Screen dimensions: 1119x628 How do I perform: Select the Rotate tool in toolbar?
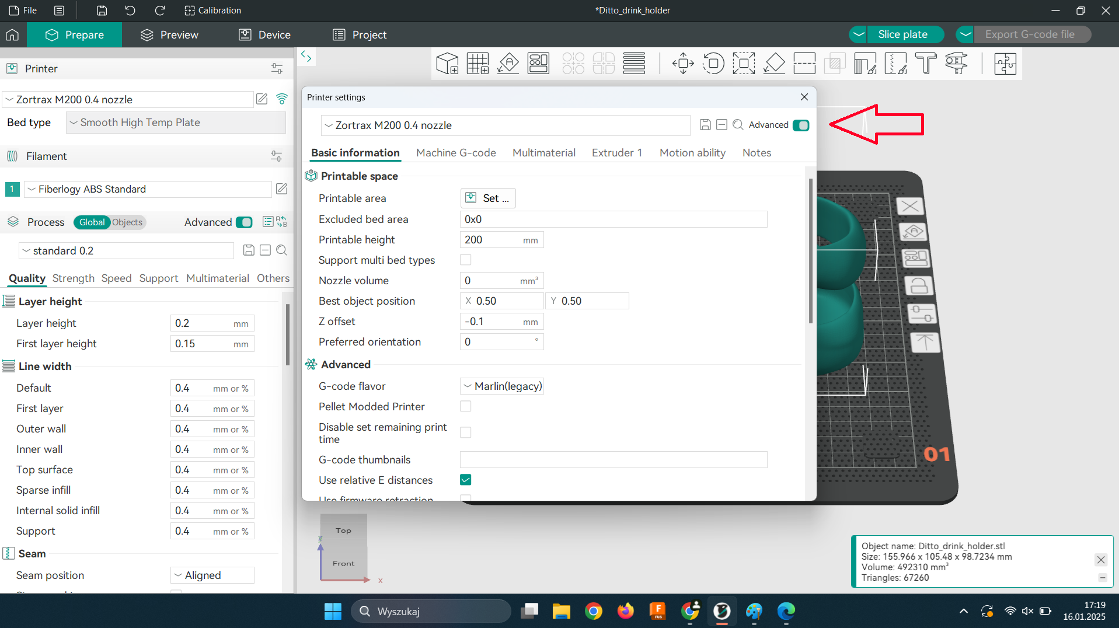coord(713,63)
